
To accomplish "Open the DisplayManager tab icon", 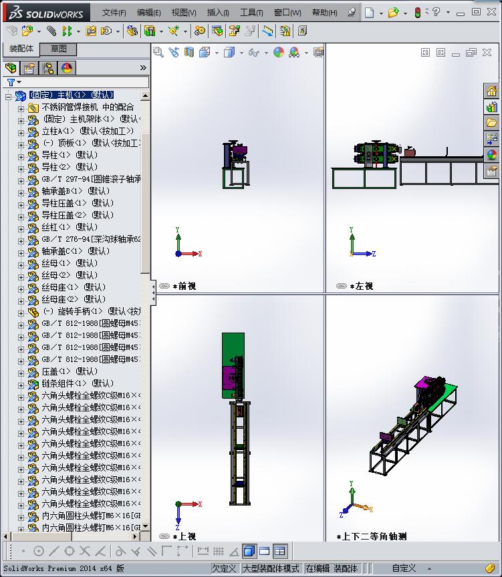I will point(67,68).
